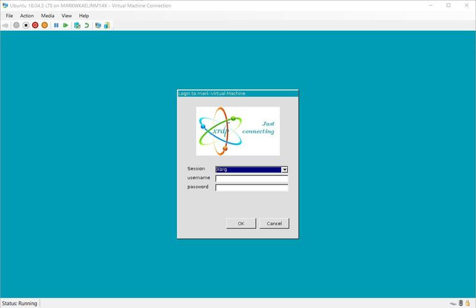Pause the virtual machine

(56, 25)
